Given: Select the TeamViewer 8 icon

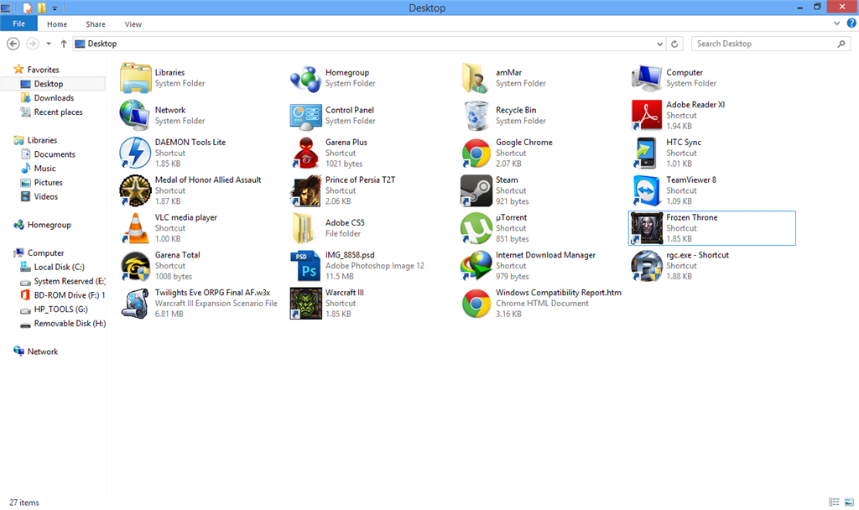Looking at the screenshot, I should pos(647,190).
